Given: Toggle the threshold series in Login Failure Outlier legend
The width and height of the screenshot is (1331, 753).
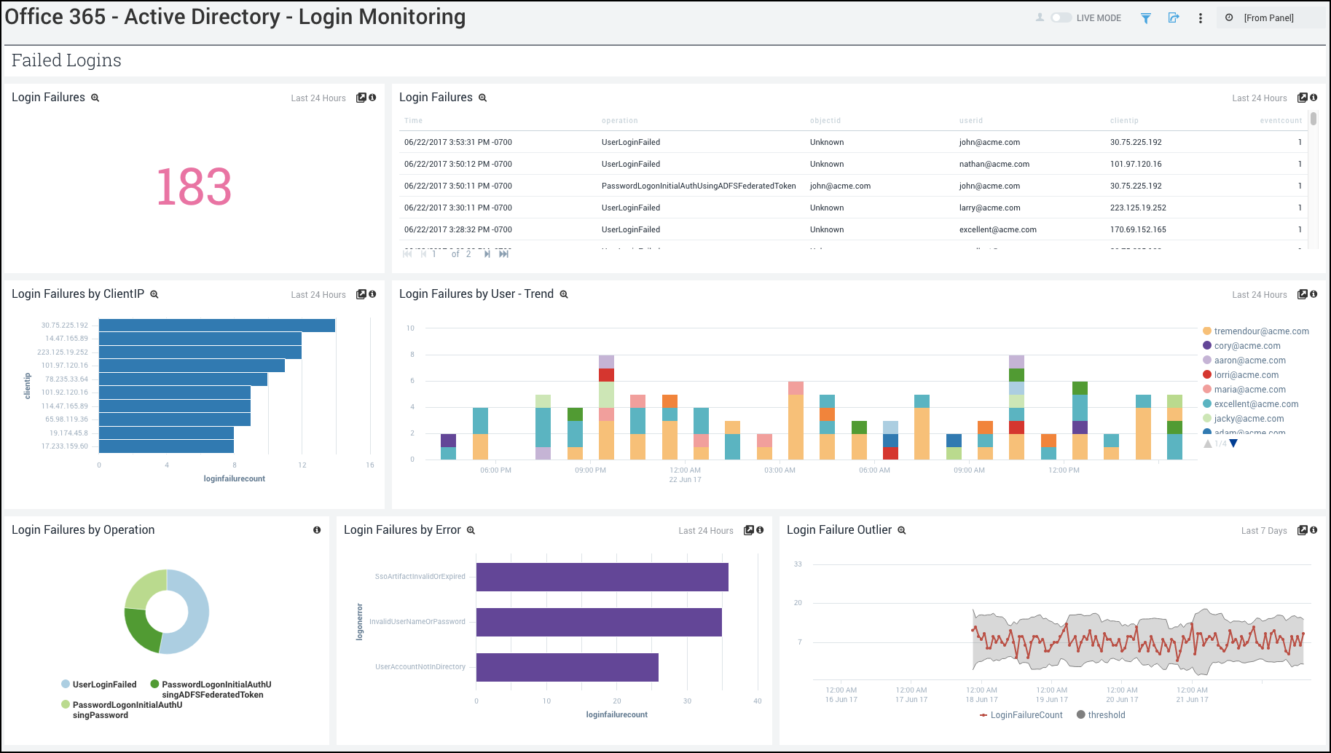Looking at the screenshot, I should (1101, 714).
